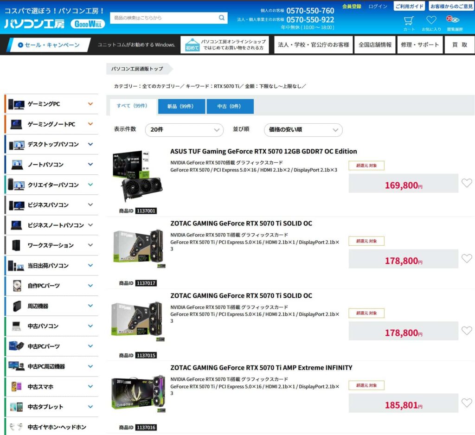Click the first-time shopper guide banner
Screen dimensions: 475x435
point(225,45)
